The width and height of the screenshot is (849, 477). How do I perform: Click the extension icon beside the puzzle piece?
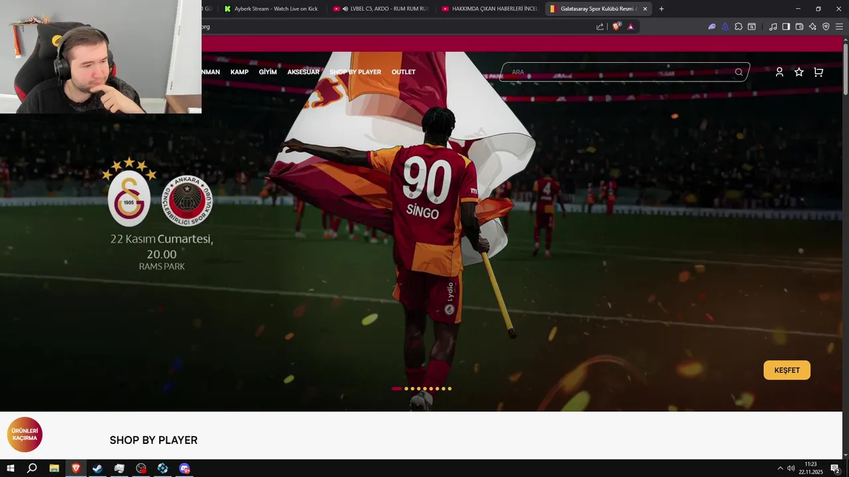pyautogui.click(x=751, y=26)
